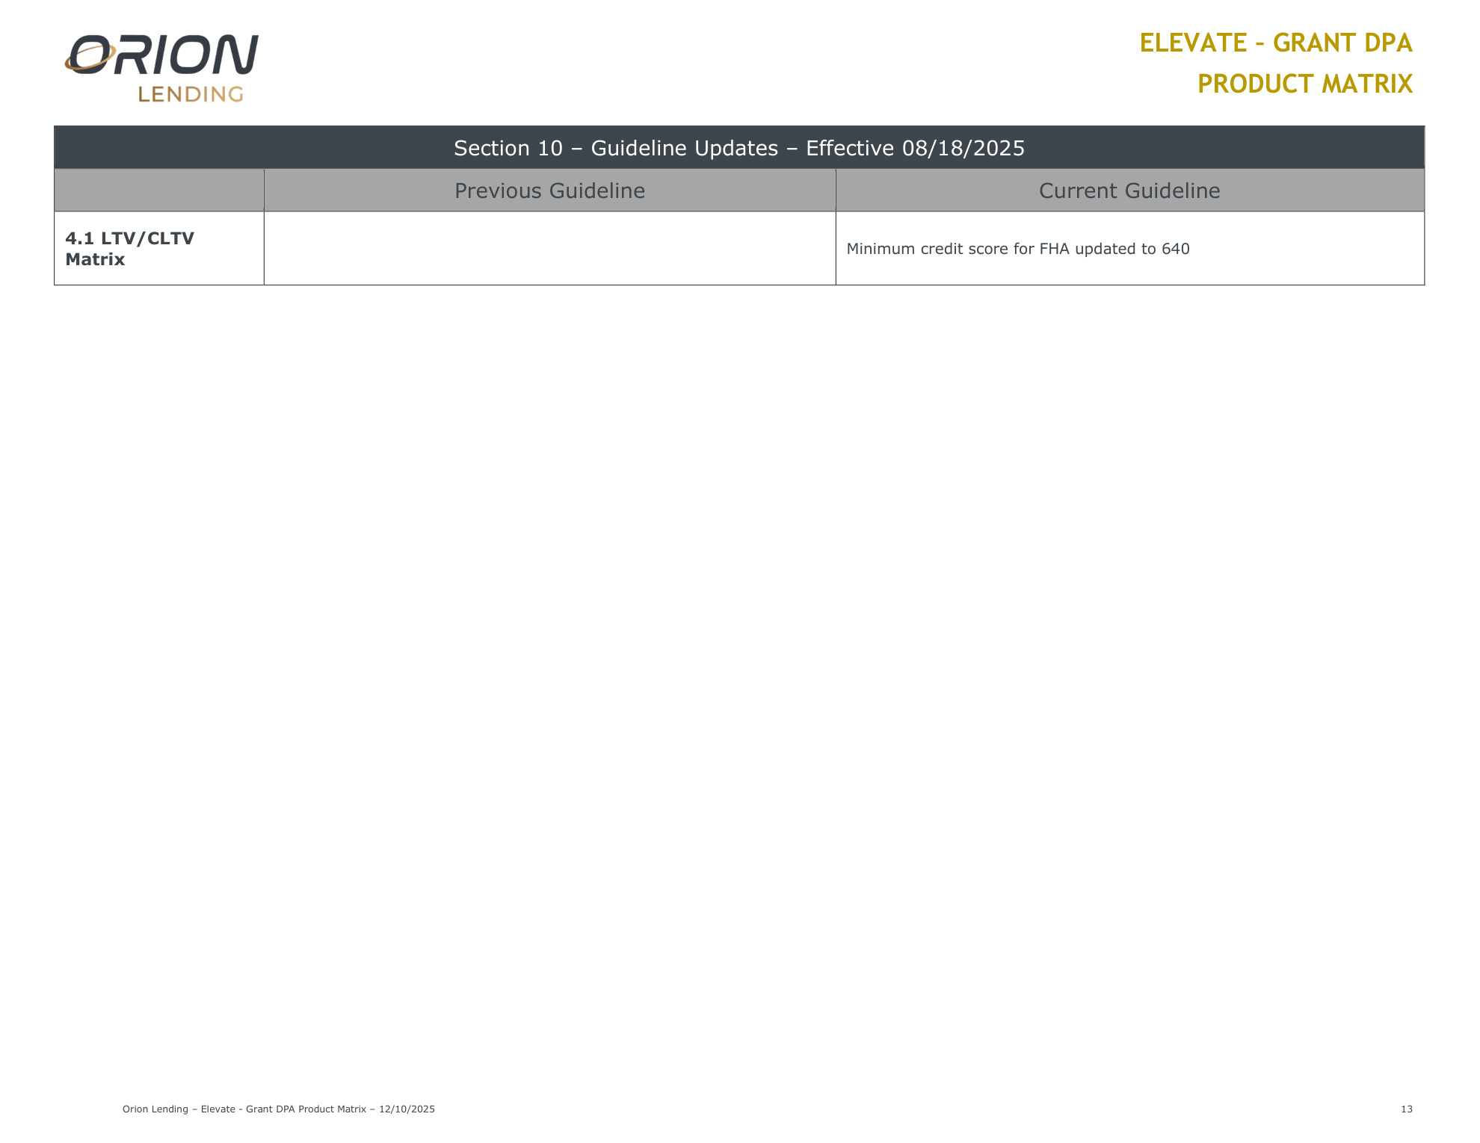Click the empty Previous Guideline cell

pos(549,248)
